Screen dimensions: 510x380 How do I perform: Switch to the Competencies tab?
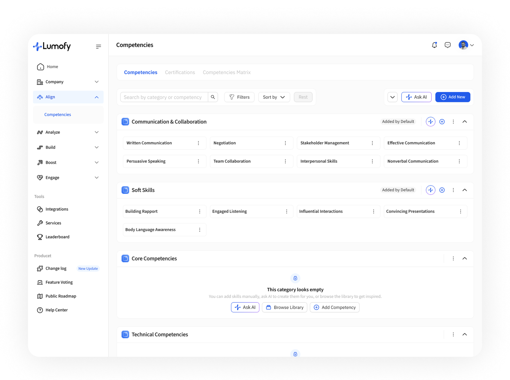141,72
